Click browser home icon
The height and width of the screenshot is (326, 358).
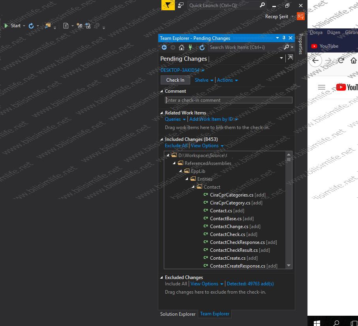(x=353, y=60)
